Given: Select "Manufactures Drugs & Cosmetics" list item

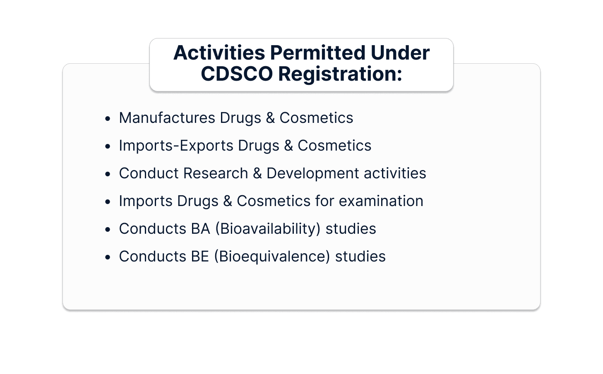Looking at the screenshot, I should click(236, 118).
